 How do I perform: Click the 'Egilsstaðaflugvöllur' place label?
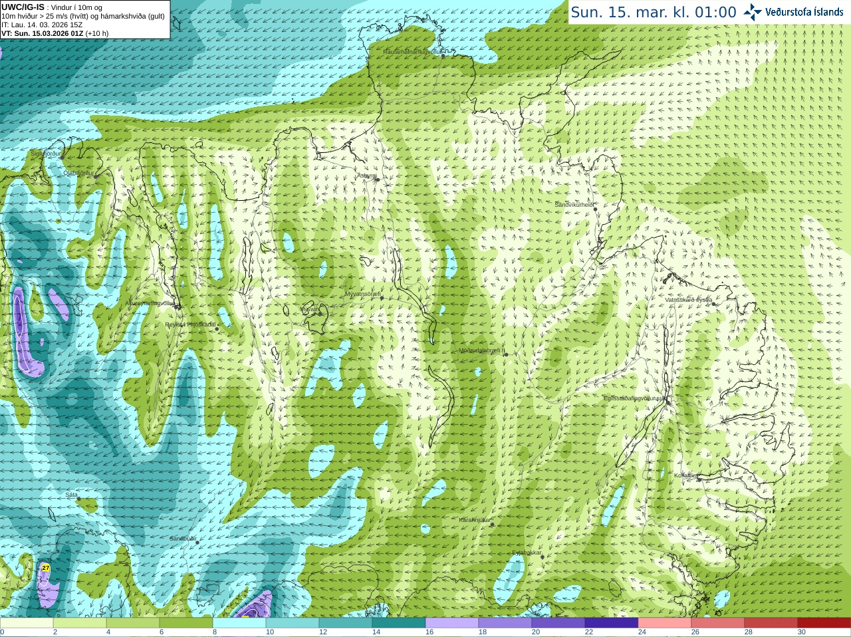coord(634,398)
